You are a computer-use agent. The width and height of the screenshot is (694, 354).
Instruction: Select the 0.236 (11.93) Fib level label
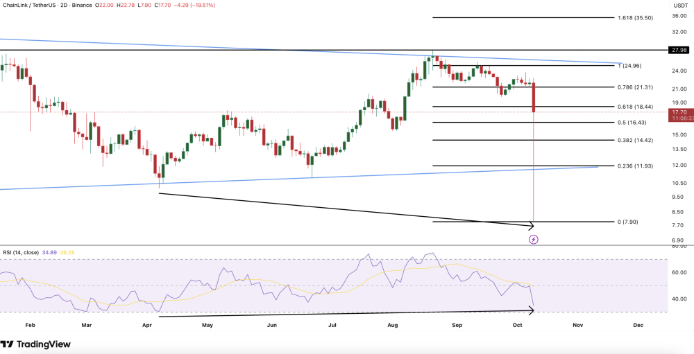pos(635,166)
